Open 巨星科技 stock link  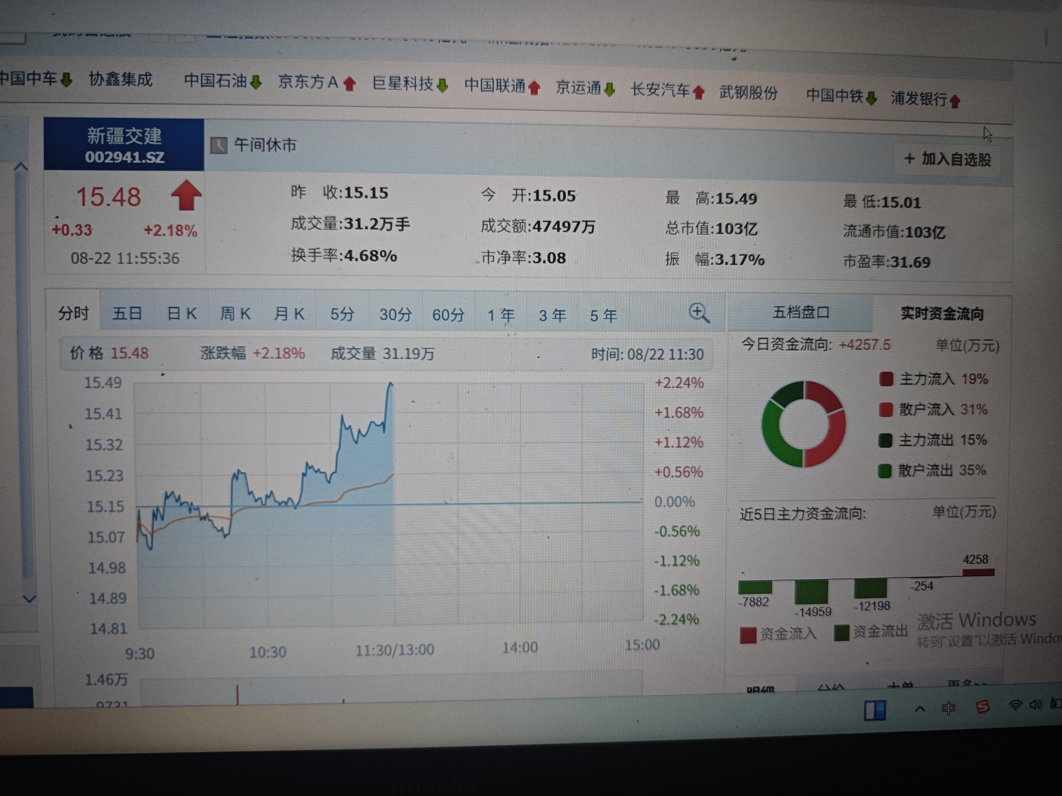coord(402,83)
